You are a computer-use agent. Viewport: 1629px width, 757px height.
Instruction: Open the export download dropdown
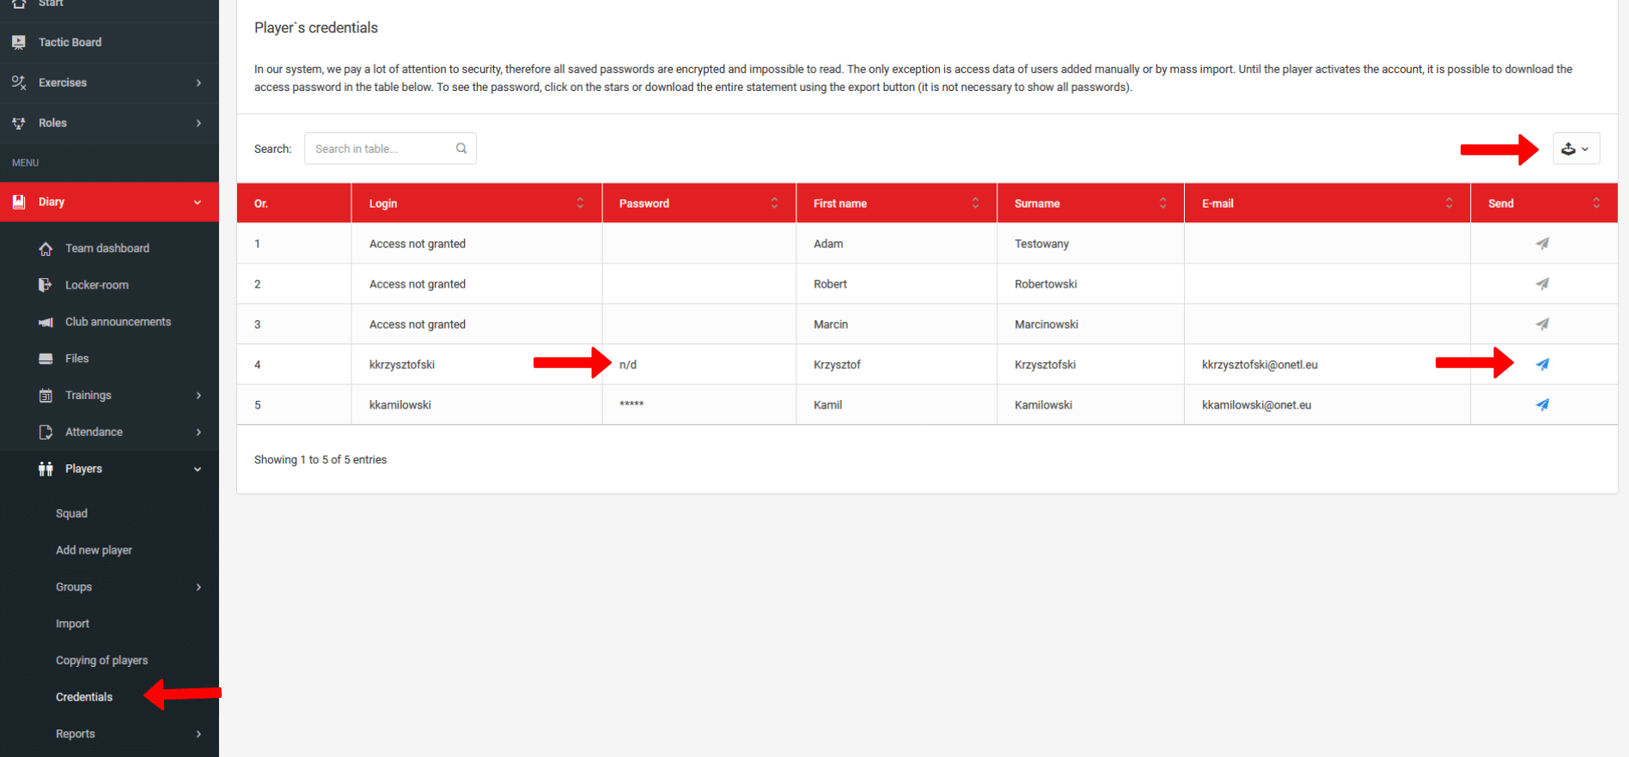tap(1575, 148)
